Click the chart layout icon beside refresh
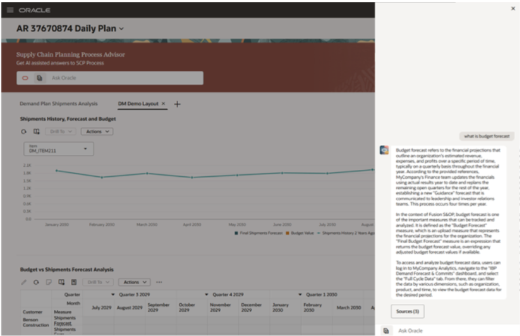The width and height of the screenshot is (520, 336). (x=36, y=132)
